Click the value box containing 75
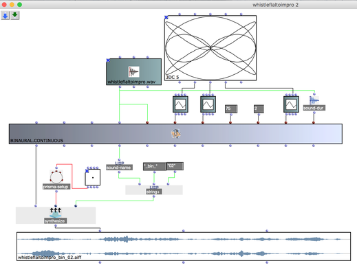Viewport: 357px width, 272px height. pyautogui.click(x=231, y=109)
